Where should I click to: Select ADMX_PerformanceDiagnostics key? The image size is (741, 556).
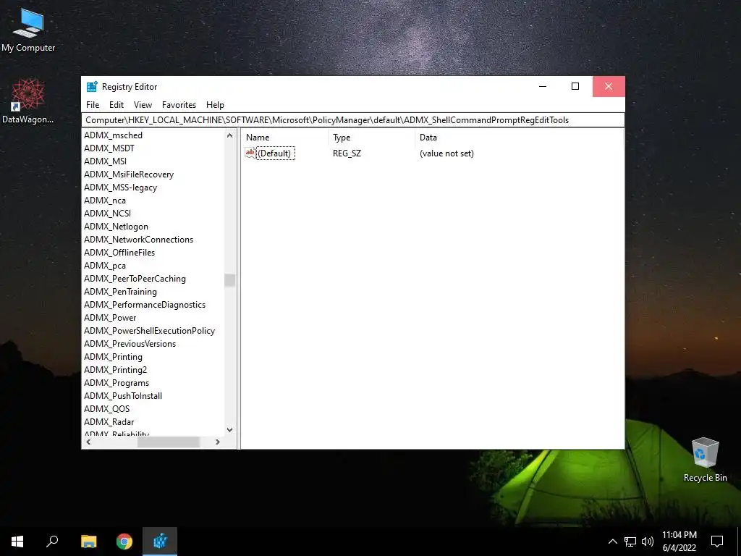click(145, 305)
